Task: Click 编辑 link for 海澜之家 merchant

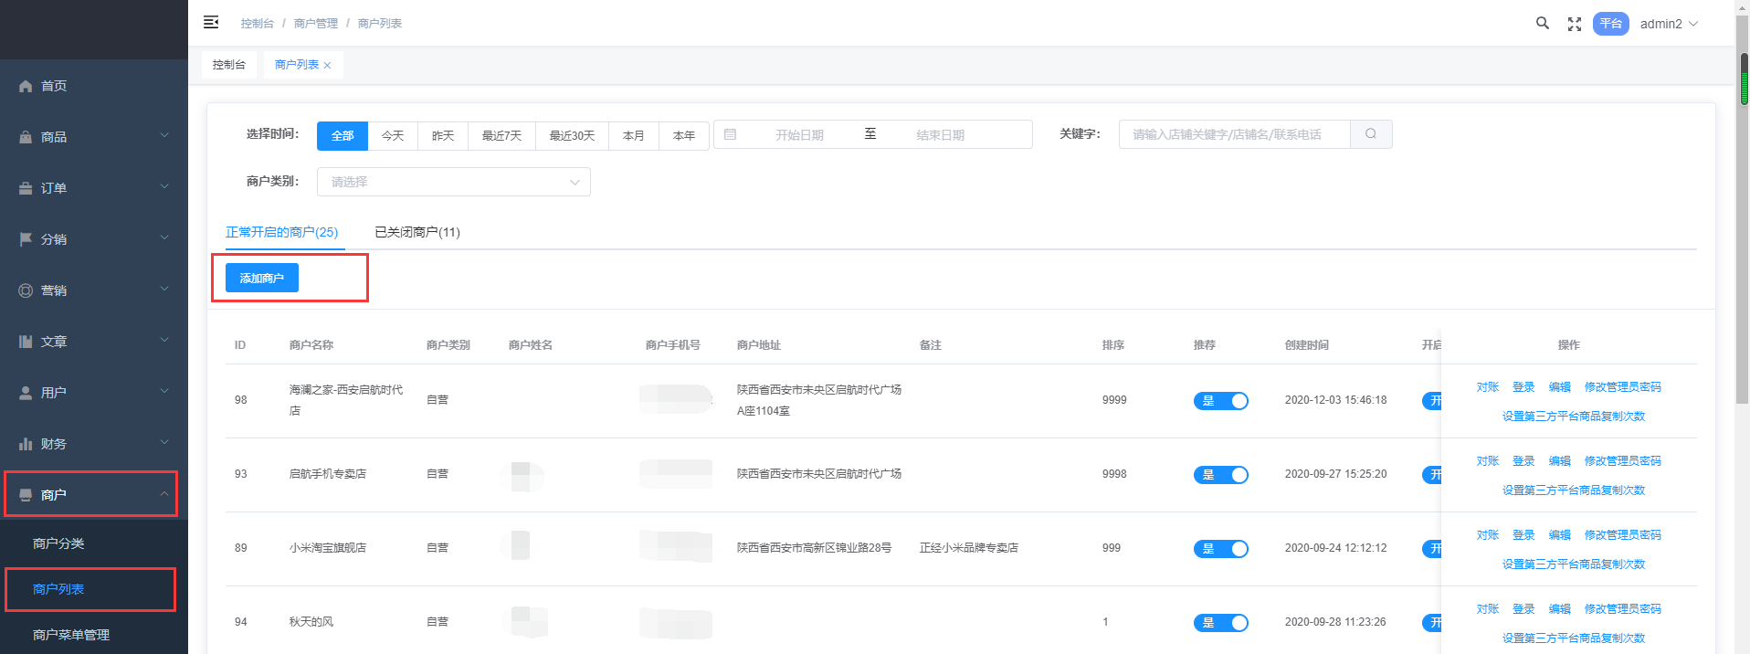Action: 1559,387
